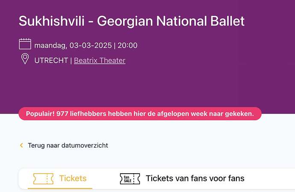Click the yellow ticket icon
295x192 pixels.
(43, 178)
